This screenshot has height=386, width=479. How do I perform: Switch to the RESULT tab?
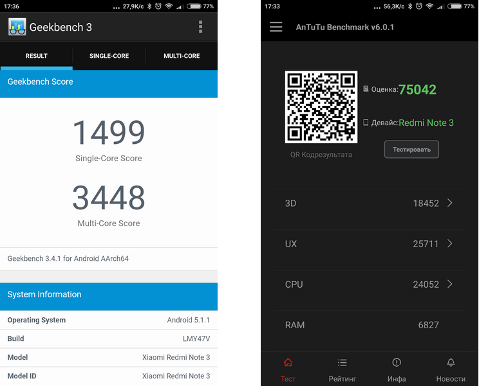coord(36,56)
